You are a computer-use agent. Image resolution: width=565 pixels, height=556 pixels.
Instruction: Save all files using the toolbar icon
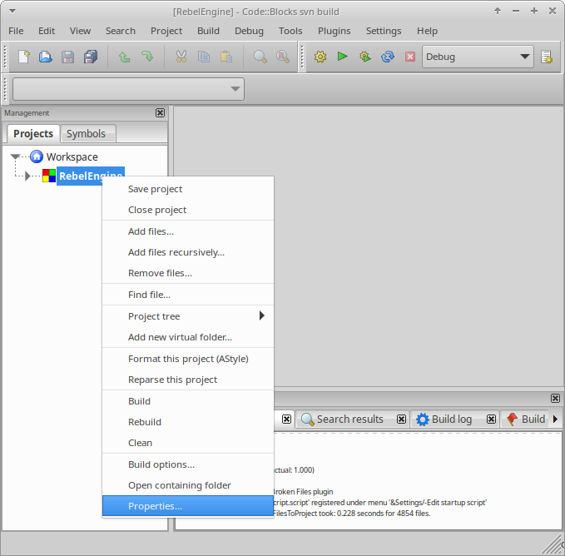91,57
